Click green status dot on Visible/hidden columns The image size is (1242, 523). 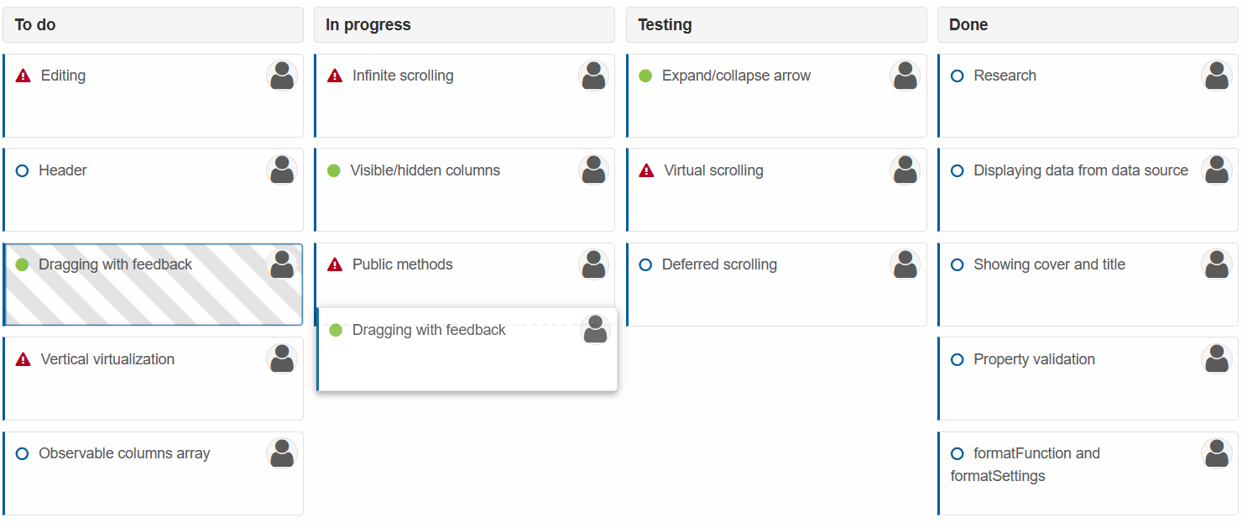pyautogui.click(x=333, y=170)
